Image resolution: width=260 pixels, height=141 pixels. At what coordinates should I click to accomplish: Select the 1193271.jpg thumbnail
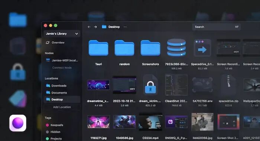click(x=98, y=122)
